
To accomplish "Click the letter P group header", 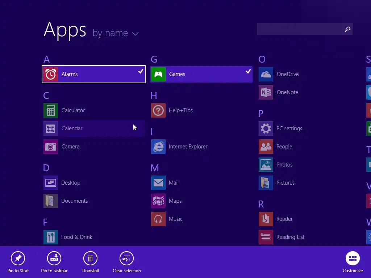I will click(x=261, y=113).
